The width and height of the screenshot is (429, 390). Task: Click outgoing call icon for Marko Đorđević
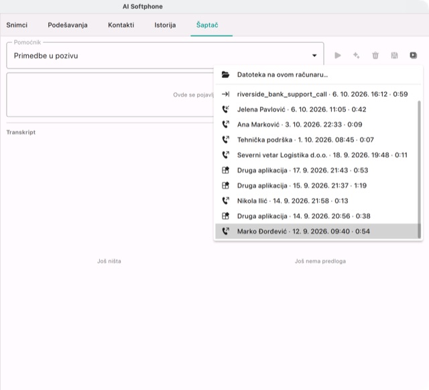225,232
